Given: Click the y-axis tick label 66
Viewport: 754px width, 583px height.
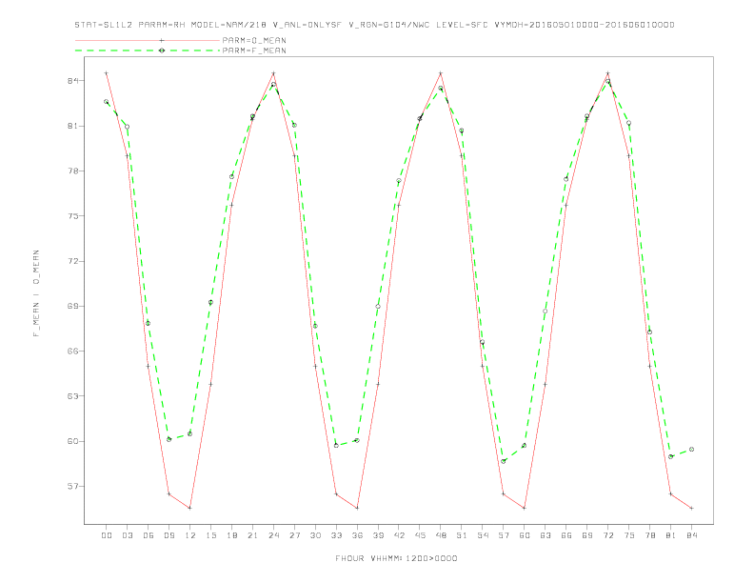Looking at the screenshot, I should [x=72, y=352].
